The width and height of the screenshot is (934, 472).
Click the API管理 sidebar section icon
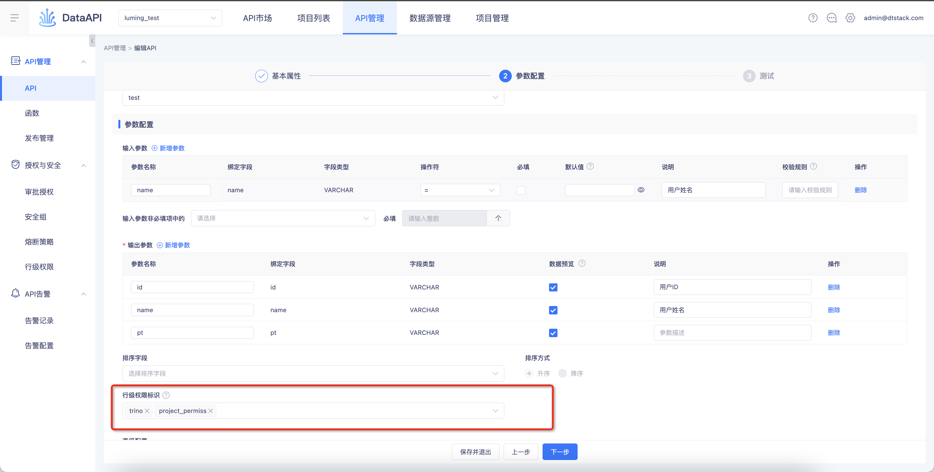15,61
